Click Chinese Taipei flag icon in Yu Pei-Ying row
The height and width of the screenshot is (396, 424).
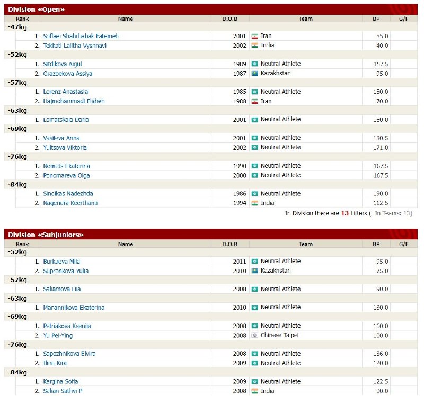(x=255, y=336)
